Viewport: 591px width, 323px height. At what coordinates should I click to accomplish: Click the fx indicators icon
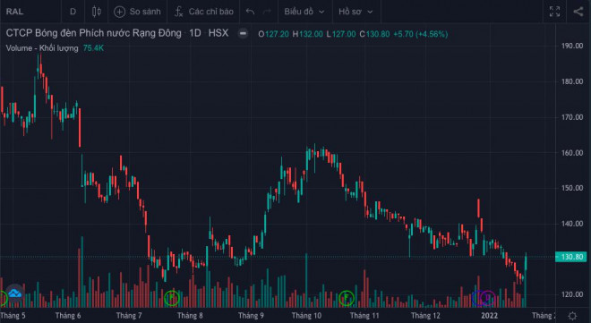click(x=179, y=12)
